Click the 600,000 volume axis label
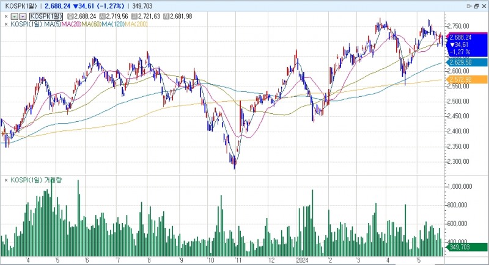This screenshot has height=265, width=489. coord(458,224)
